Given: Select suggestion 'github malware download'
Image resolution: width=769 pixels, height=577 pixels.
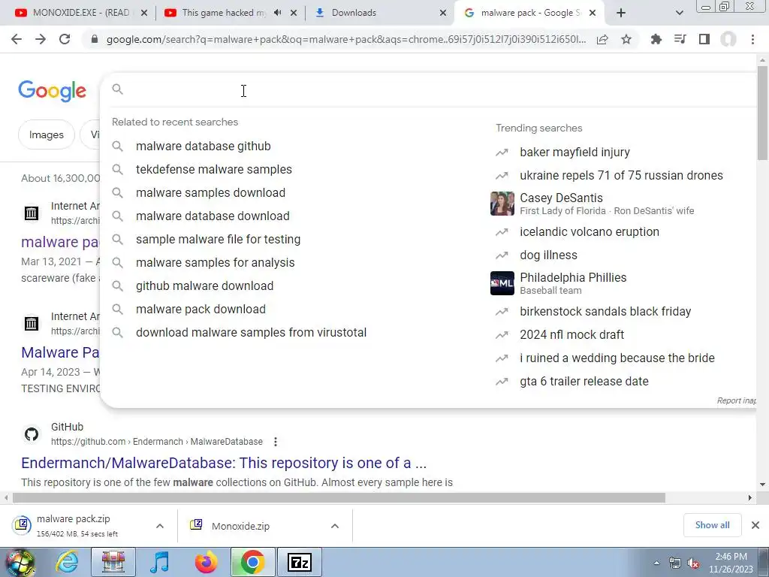Looking at the screenshot, I should click(x=204, y=286).
